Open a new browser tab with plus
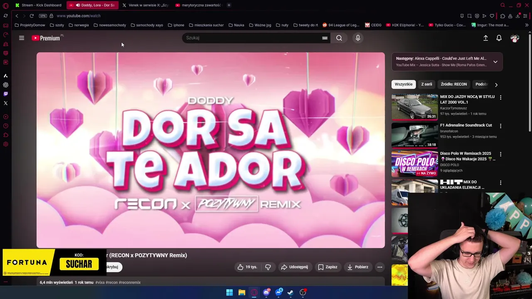Image resolution: width=532 pixels, height=299 pixels. coord(229,5)
